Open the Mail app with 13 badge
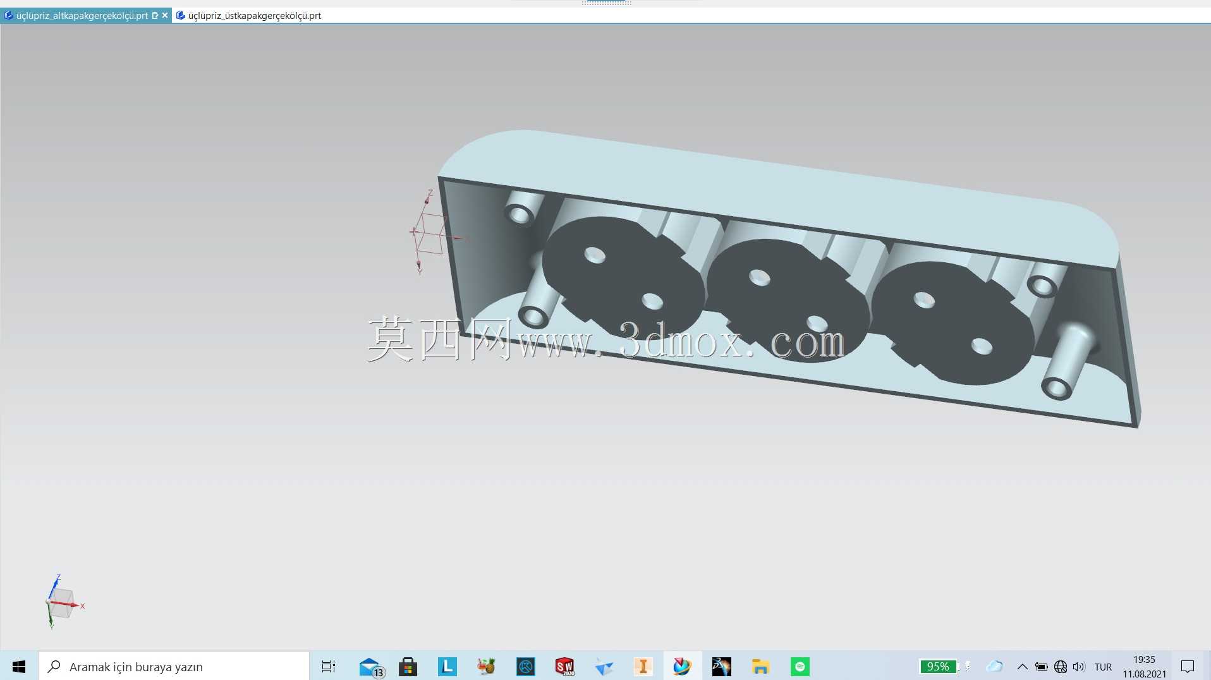Viewport: 1211px width, 680px height. point(371,667)
